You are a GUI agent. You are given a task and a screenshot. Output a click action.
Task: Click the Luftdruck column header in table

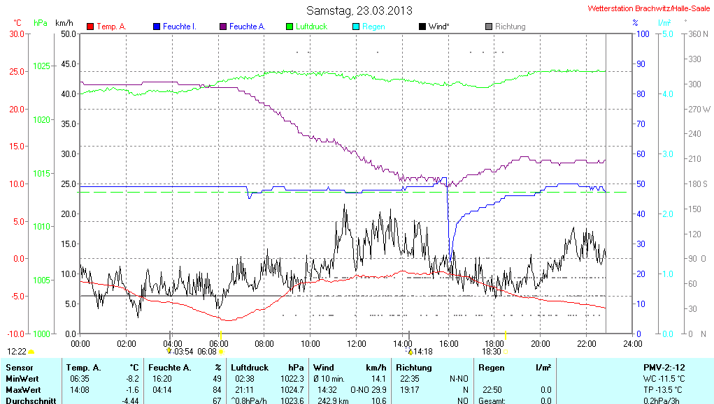click(249, 367)
